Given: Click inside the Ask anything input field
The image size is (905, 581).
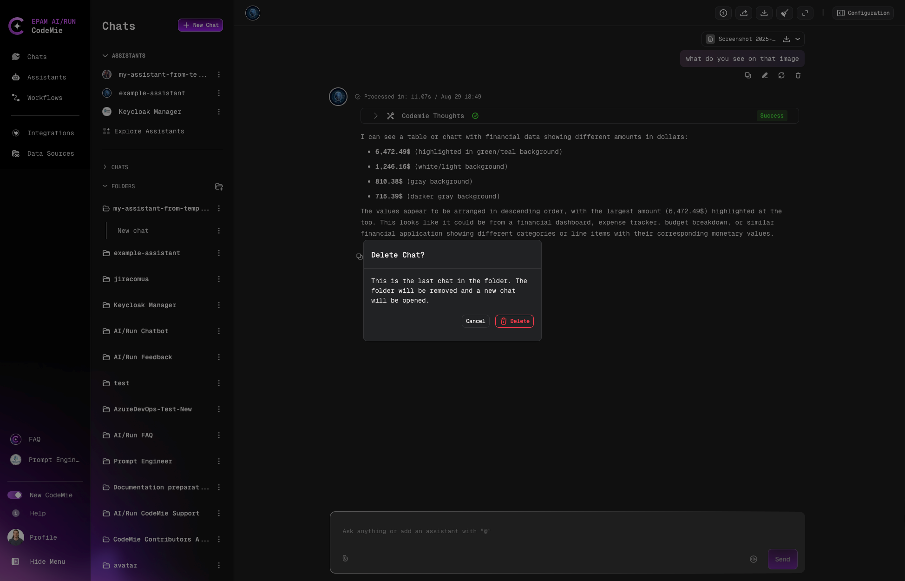Looking at the screenshot, I should (x=511, y=531).
